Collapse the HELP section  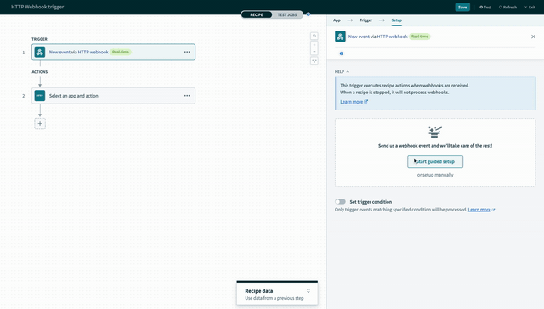coord(342,71)
